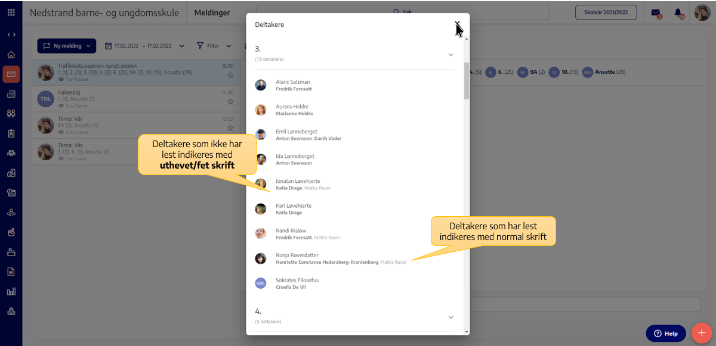Open the person-card sidebar icon
Image resolution: width=716 pixels, height=346 pixels.
point(11,192)
